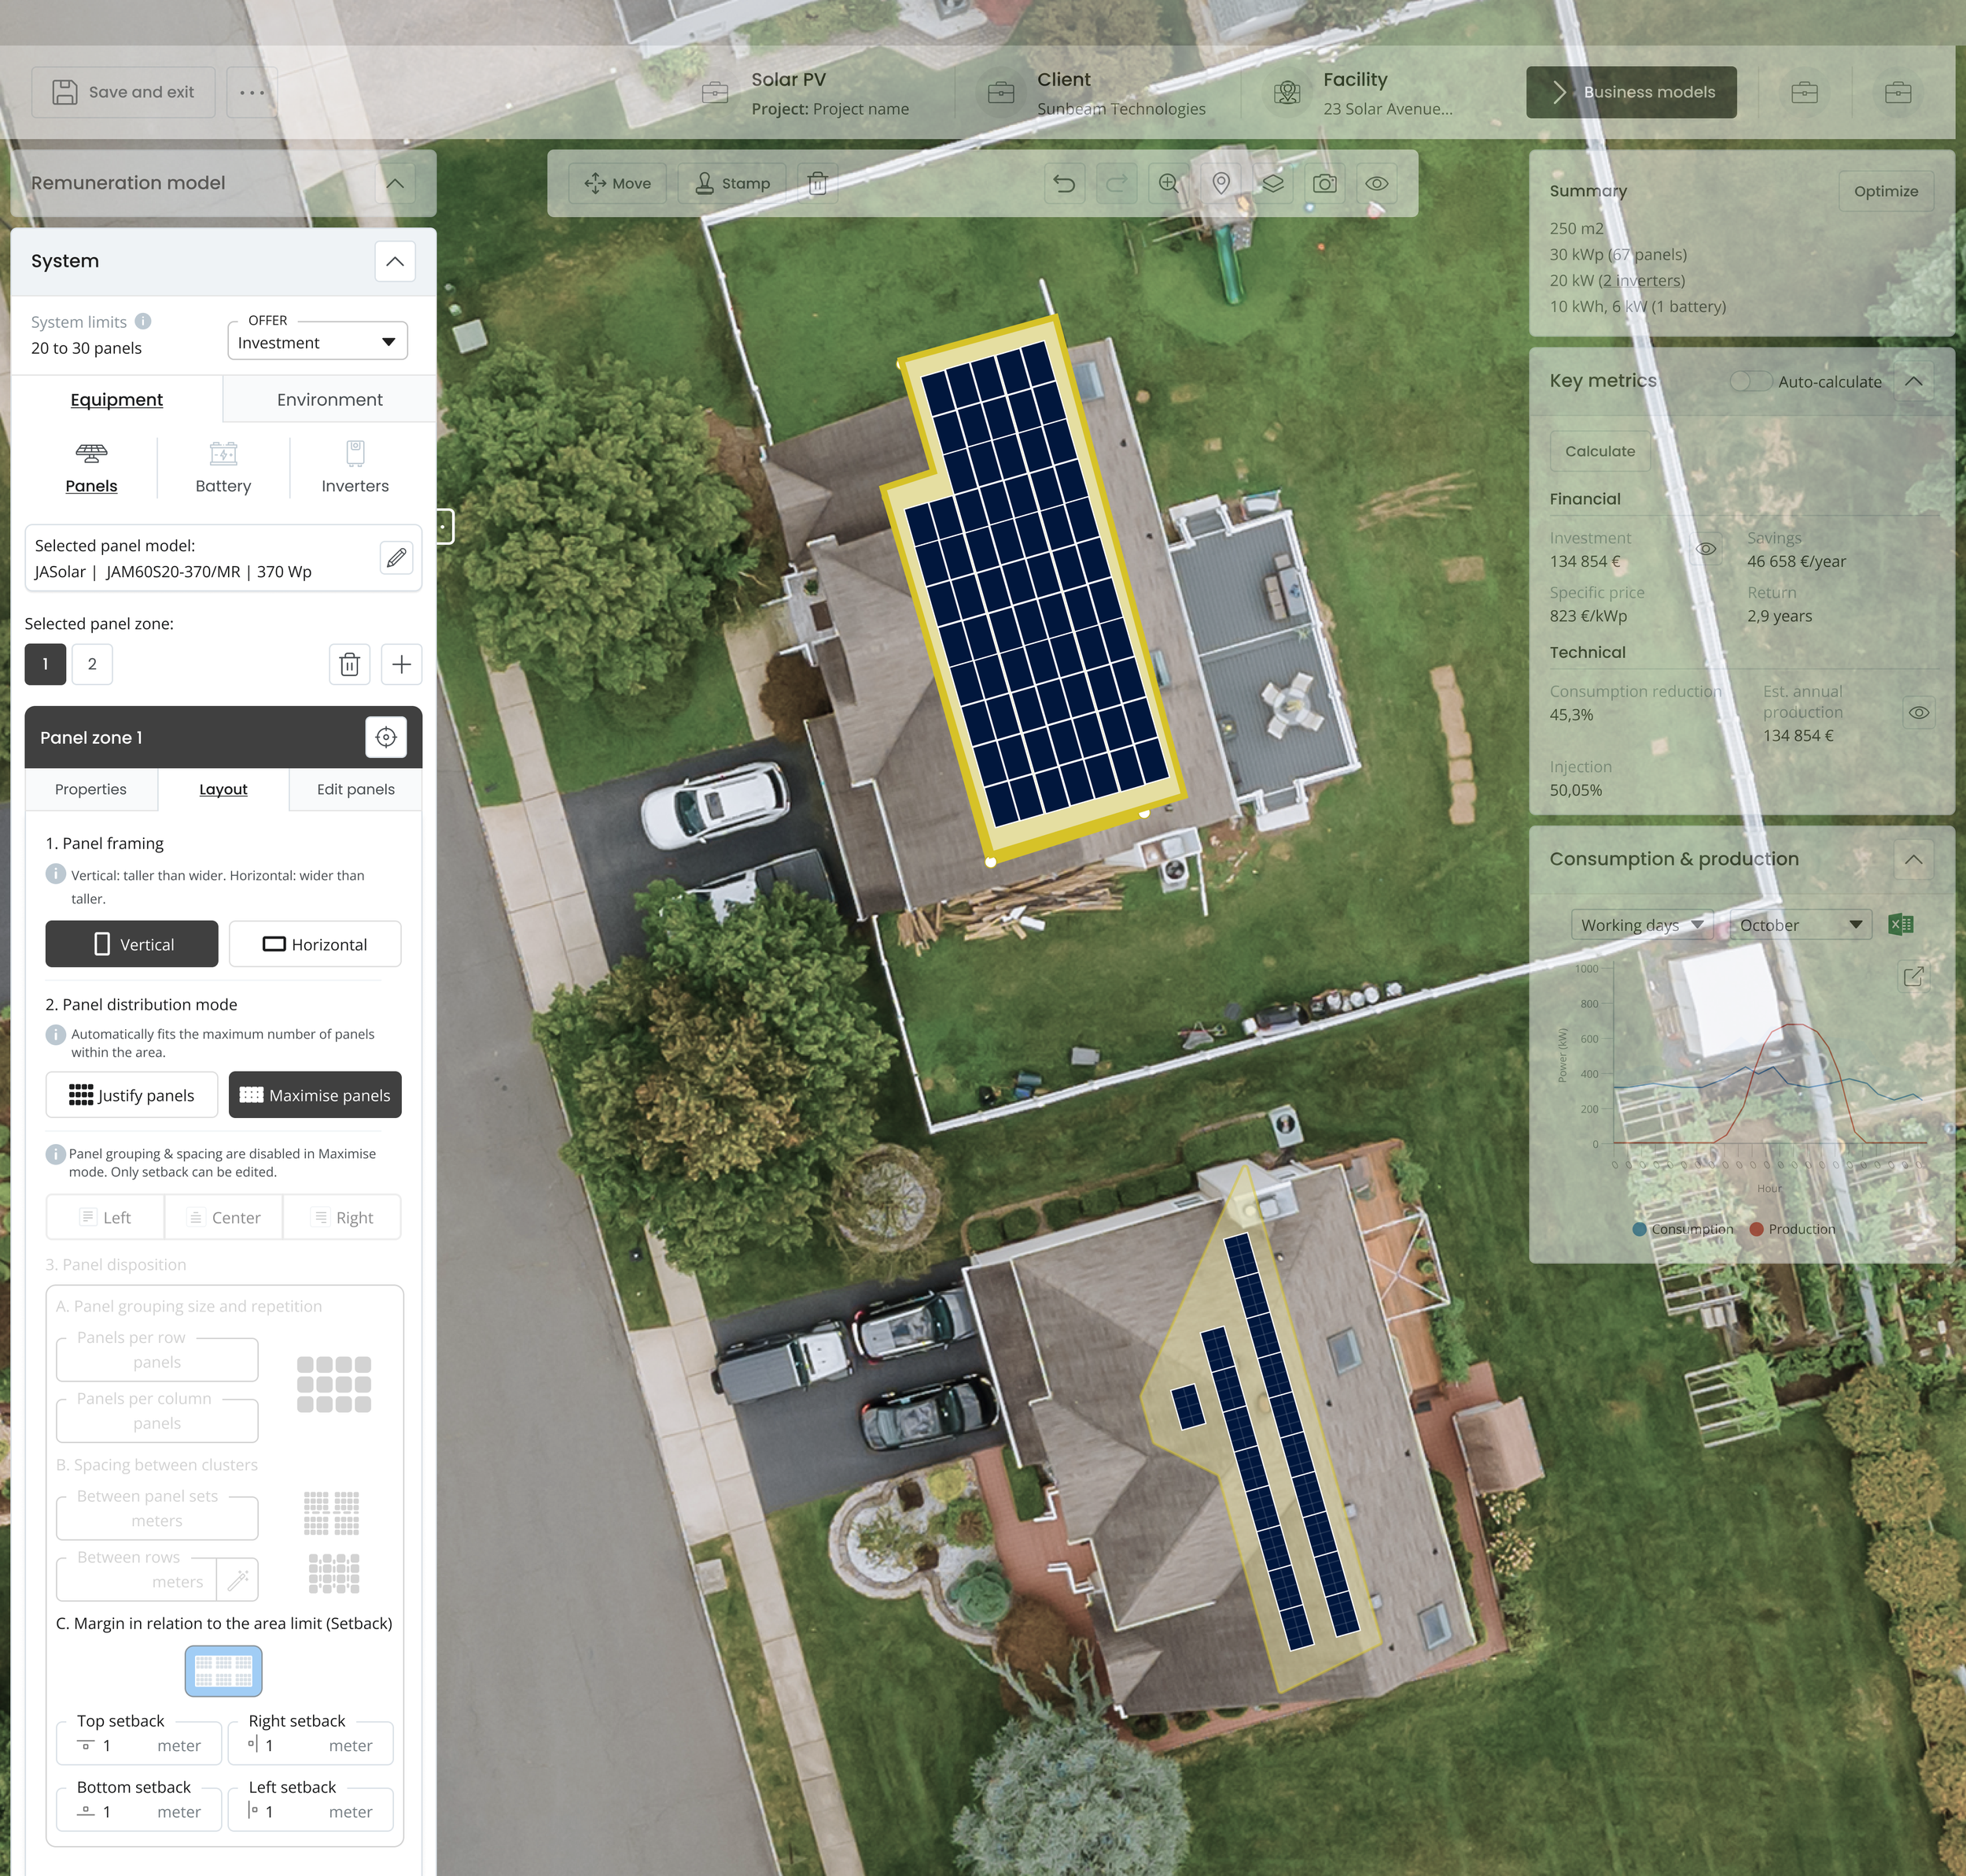This screenshot has width=1966, height=1876.
Task: Collapse the System panel chevron
Action: (x=395, y=262)
